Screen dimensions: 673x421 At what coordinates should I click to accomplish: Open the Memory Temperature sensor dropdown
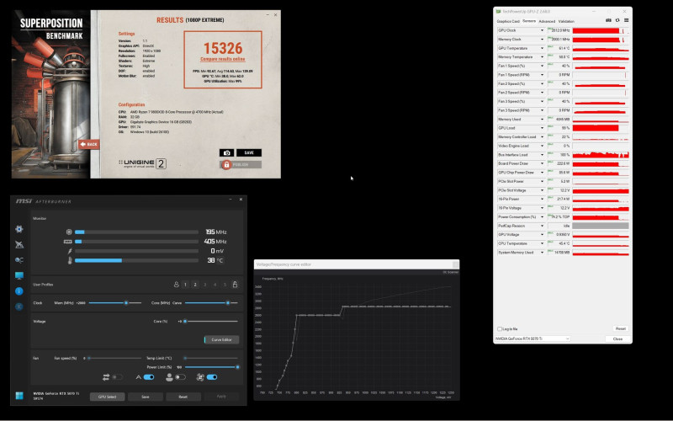coord(542,57)
